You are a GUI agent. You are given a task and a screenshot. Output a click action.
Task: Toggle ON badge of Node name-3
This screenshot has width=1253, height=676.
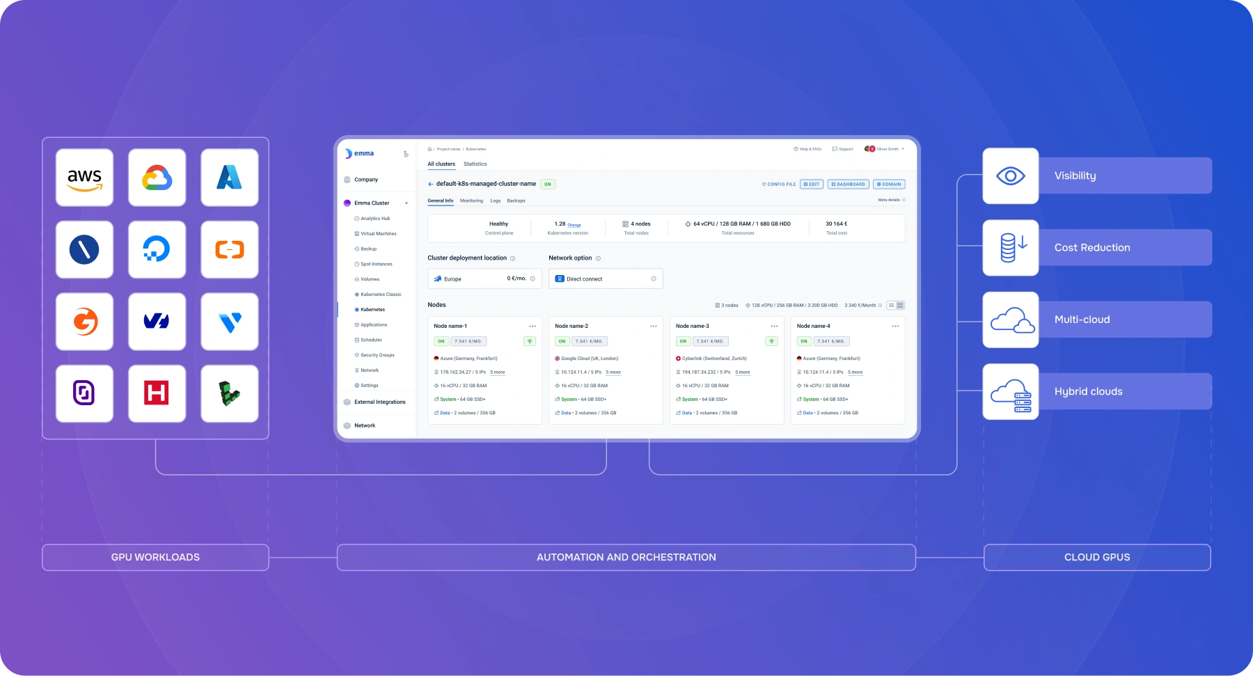point(684,341)
